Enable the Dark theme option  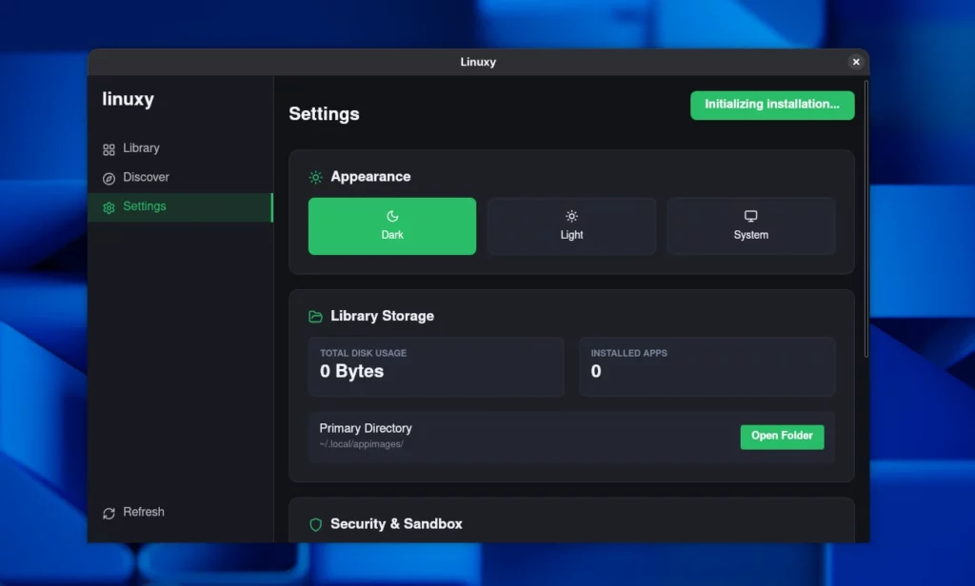[x=391, y=226]
